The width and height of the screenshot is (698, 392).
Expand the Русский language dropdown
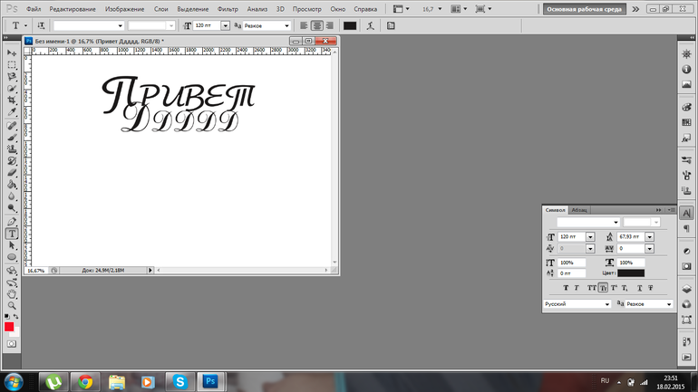click(x=607, y=304)
